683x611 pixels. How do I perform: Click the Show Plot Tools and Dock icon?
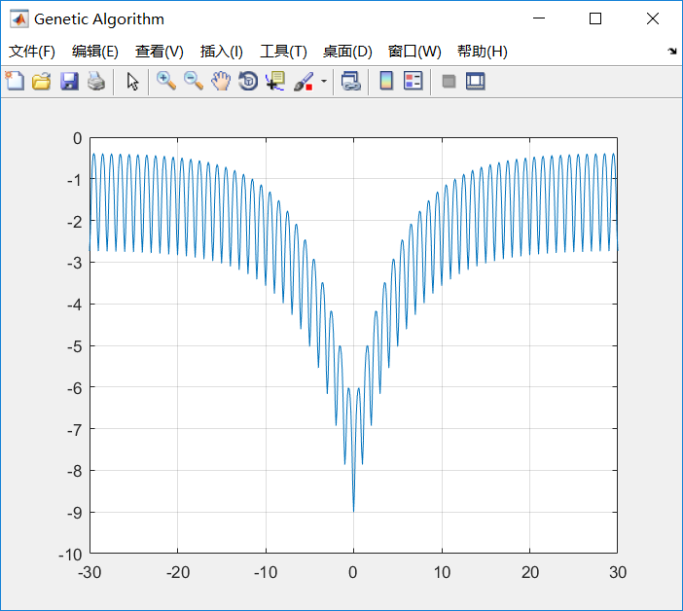[x=475, y=81]
